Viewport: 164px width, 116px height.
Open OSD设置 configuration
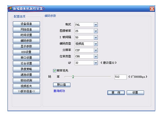[26, 52]
